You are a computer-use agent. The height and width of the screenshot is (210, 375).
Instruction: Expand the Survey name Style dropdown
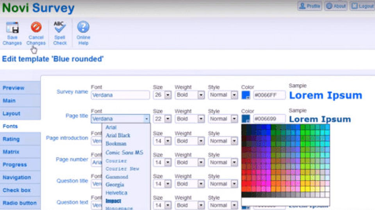pyautogui.click(x=234, y=95)
